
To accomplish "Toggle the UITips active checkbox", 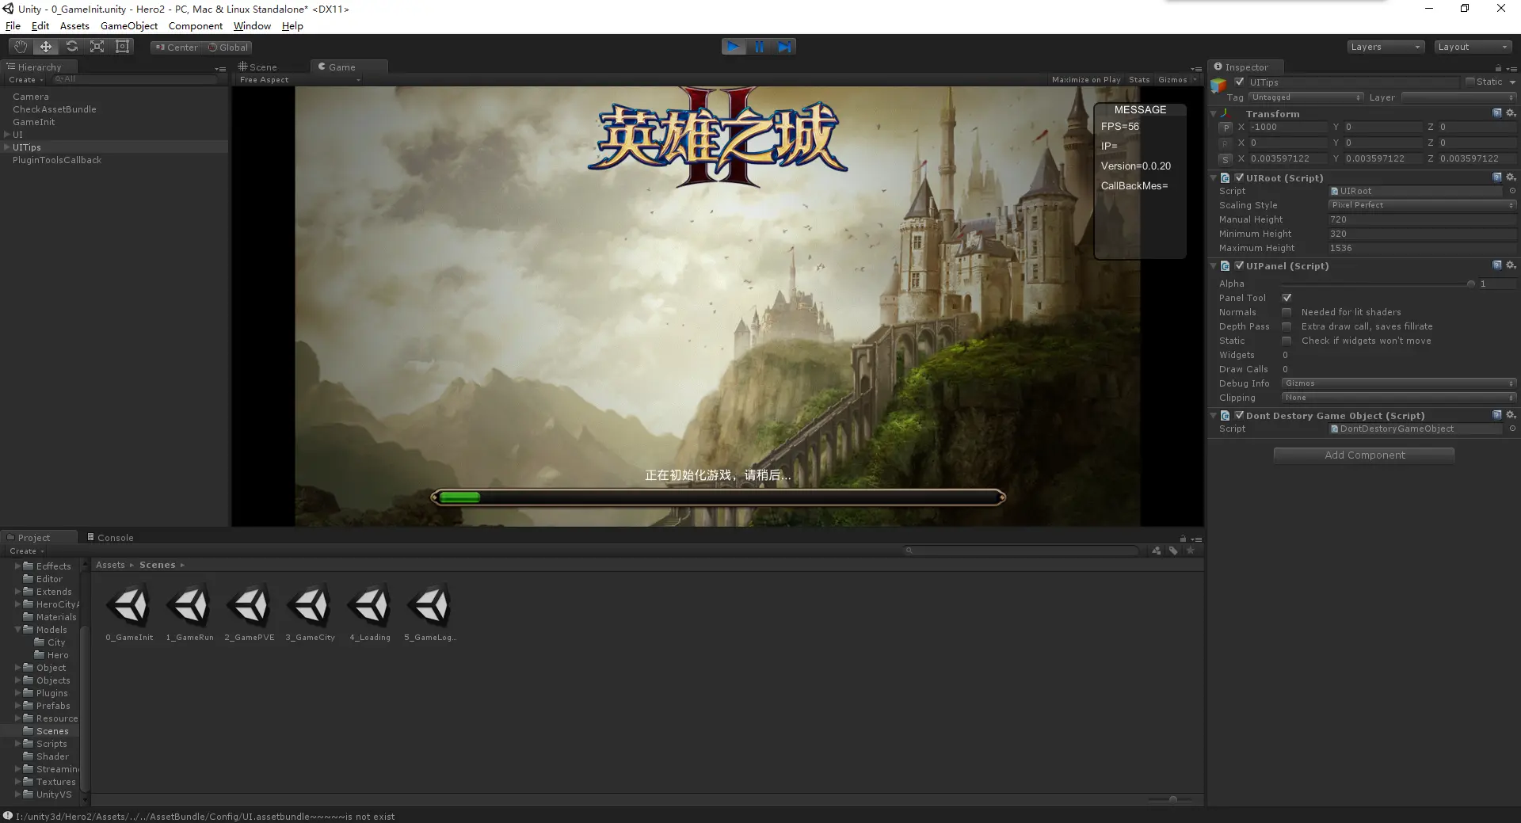I will 1240,82.
